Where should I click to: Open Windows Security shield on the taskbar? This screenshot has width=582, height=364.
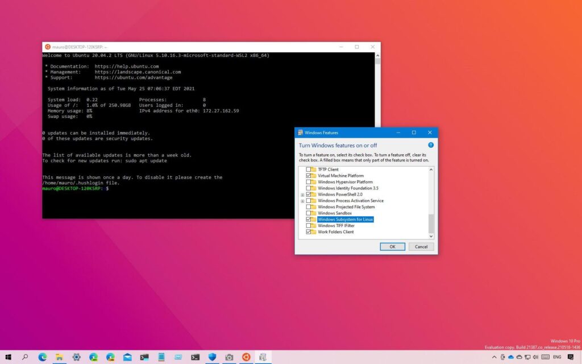coord(213,357)
